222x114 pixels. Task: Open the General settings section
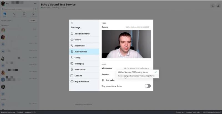tap(84, 40)
